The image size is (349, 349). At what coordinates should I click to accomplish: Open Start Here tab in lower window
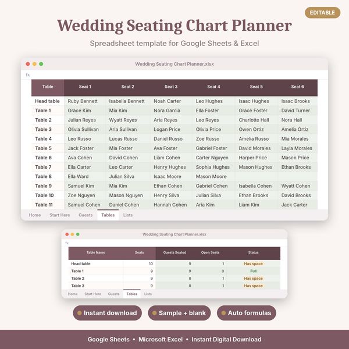(x=93, y=294)
